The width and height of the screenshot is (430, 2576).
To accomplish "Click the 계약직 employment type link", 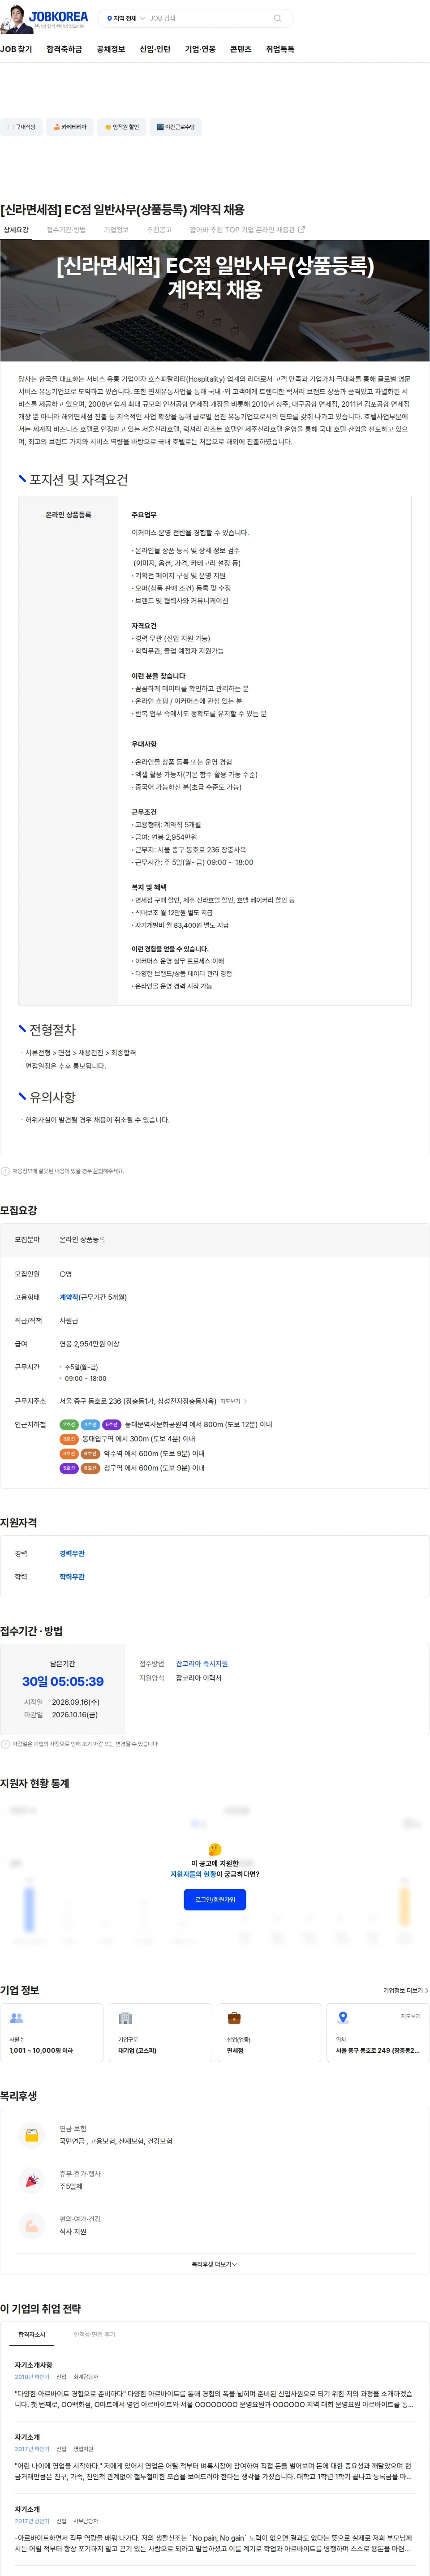I will coord(69,1297).
